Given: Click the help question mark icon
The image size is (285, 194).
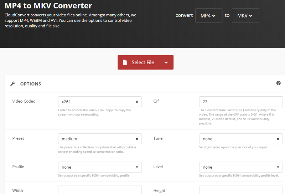Looking at the screenshot, I should coord(278,83).
